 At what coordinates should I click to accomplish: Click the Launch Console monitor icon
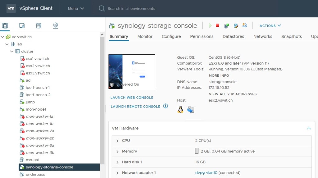pos(226,26)
